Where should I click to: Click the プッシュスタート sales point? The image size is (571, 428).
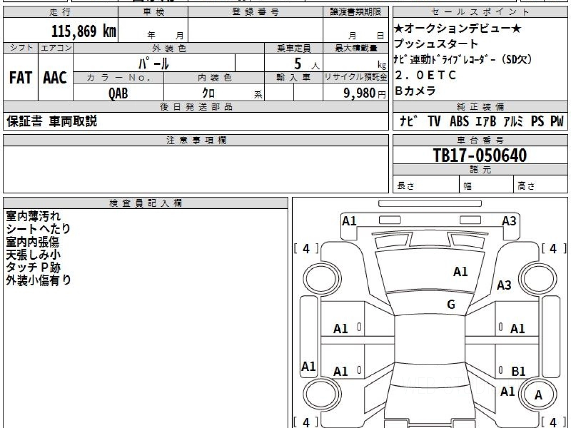point(436,44)
